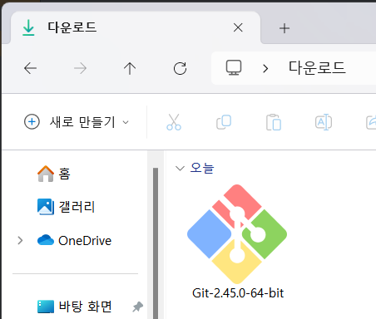
Task: Click the navigation pane scrollbar
Action: pos(156,243)
